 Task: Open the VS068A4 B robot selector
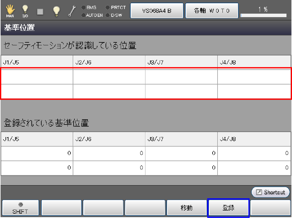[x=157, y=11]
